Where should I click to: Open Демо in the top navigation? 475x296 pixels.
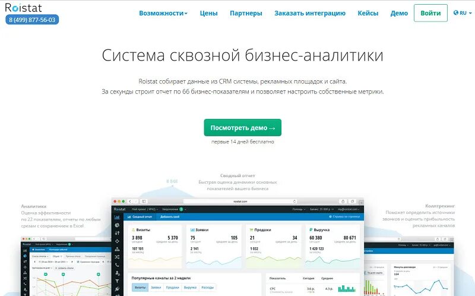399,13
